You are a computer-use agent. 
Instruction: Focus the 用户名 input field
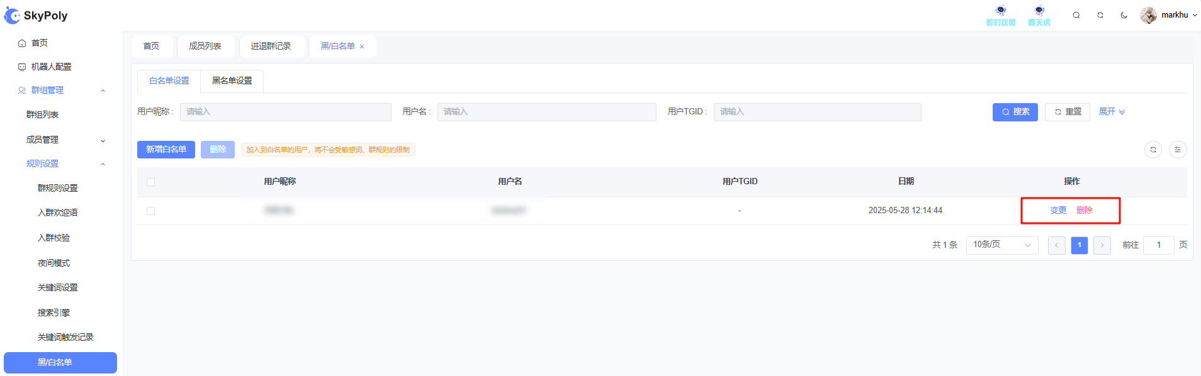point(547,112)
